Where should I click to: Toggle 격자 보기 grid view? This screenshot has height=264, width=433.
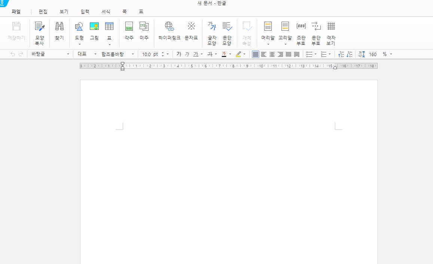331,33
